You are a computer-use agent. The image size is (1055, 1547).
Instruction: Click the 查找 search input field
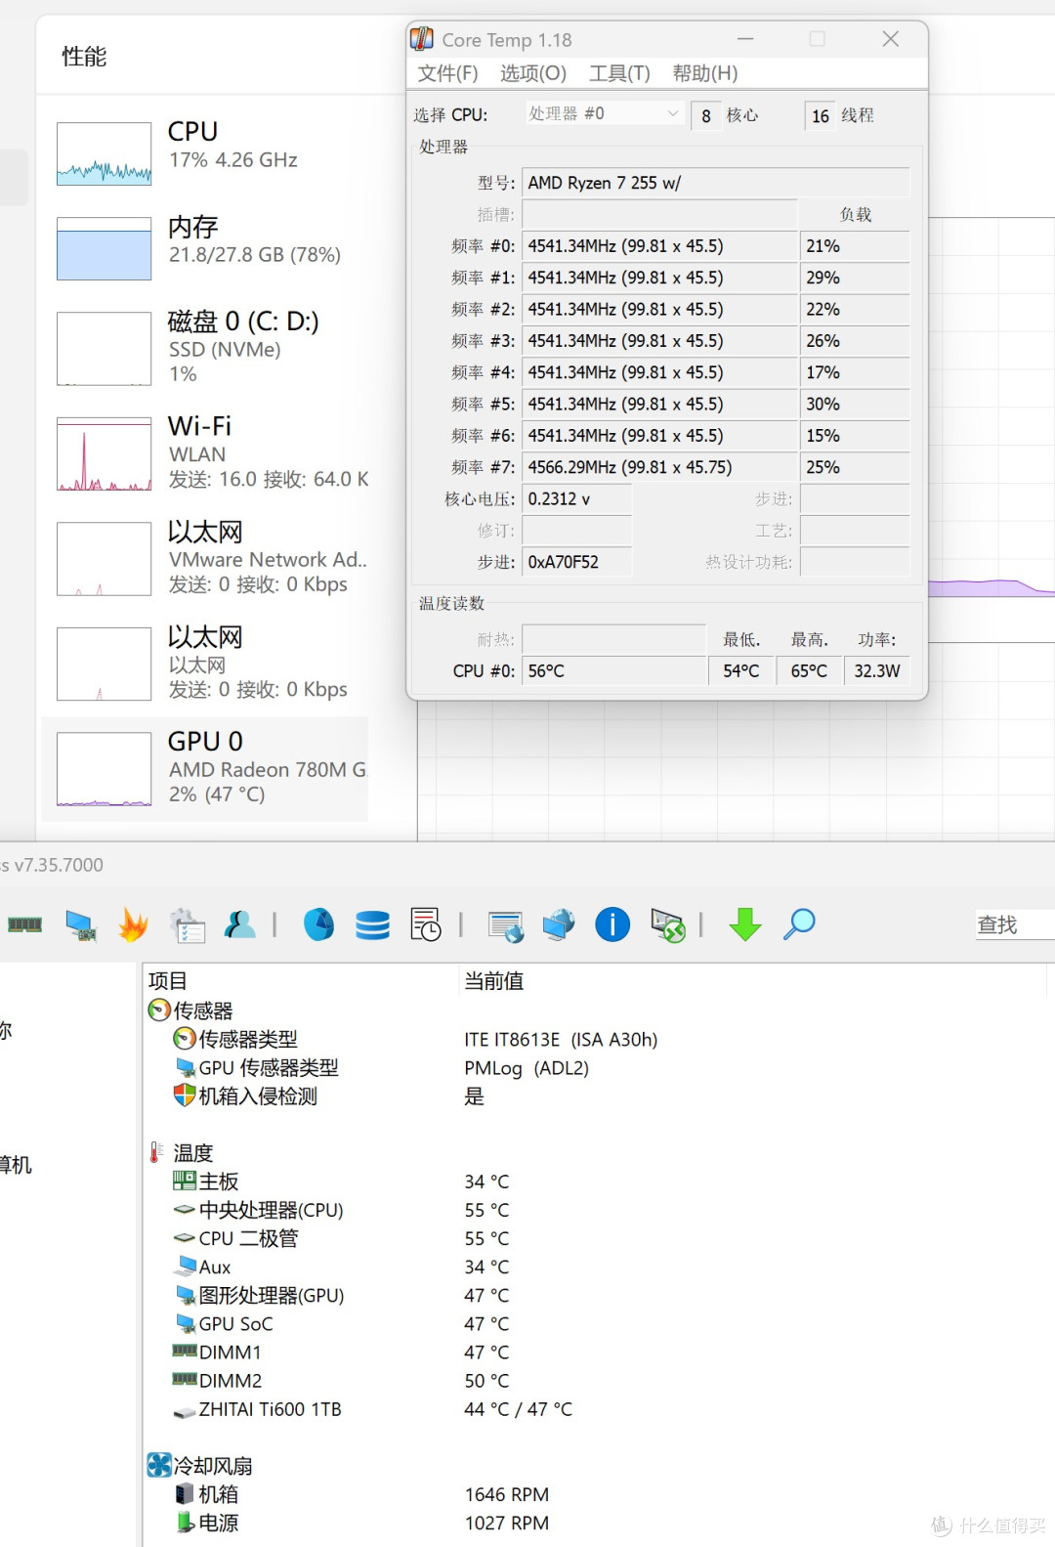tap(1015, 924)
